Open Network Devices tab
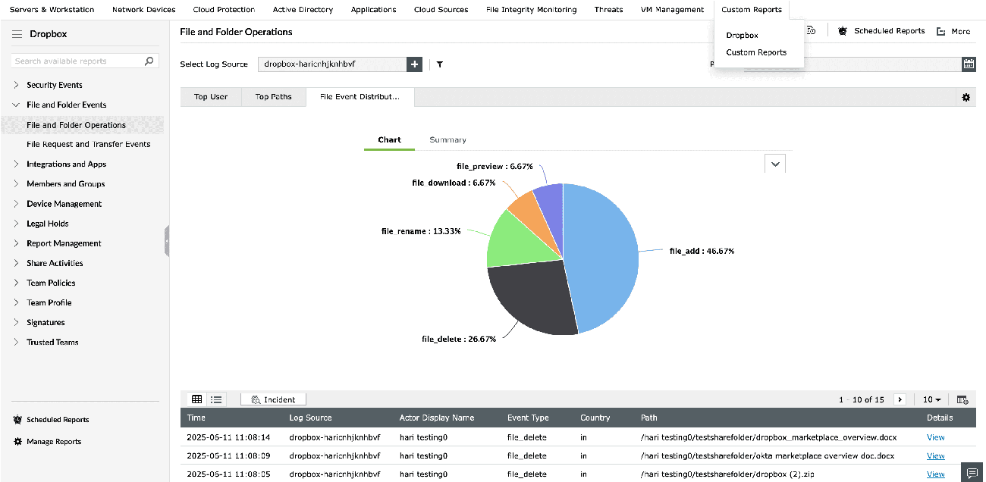Image resolution: width=986 pixels, height=482 pixels. click(143, 10)
